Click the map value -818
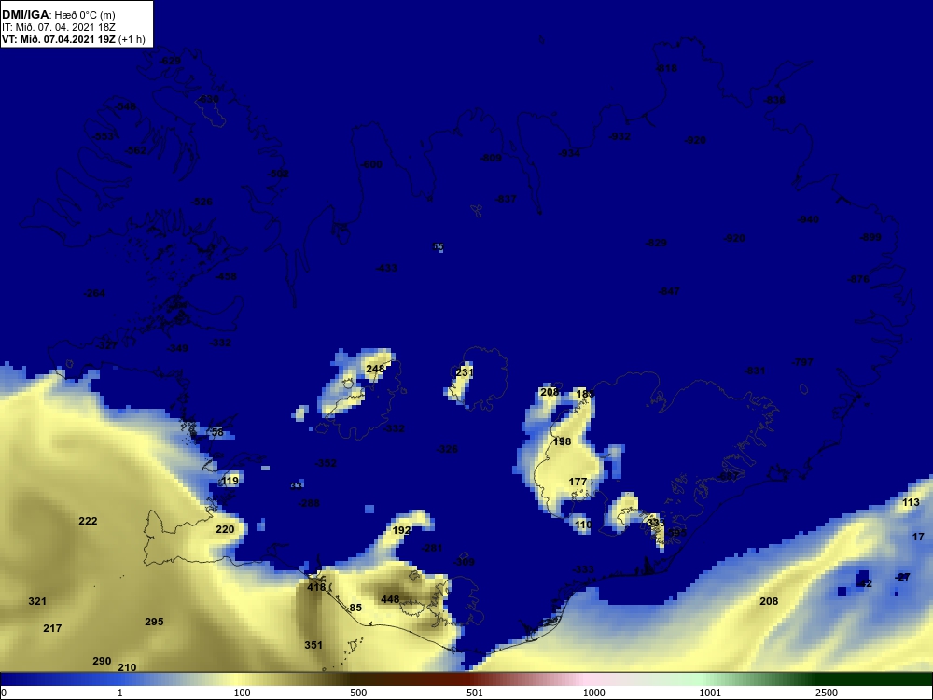Viewport: 933px width, 700px height. [666, 68]
